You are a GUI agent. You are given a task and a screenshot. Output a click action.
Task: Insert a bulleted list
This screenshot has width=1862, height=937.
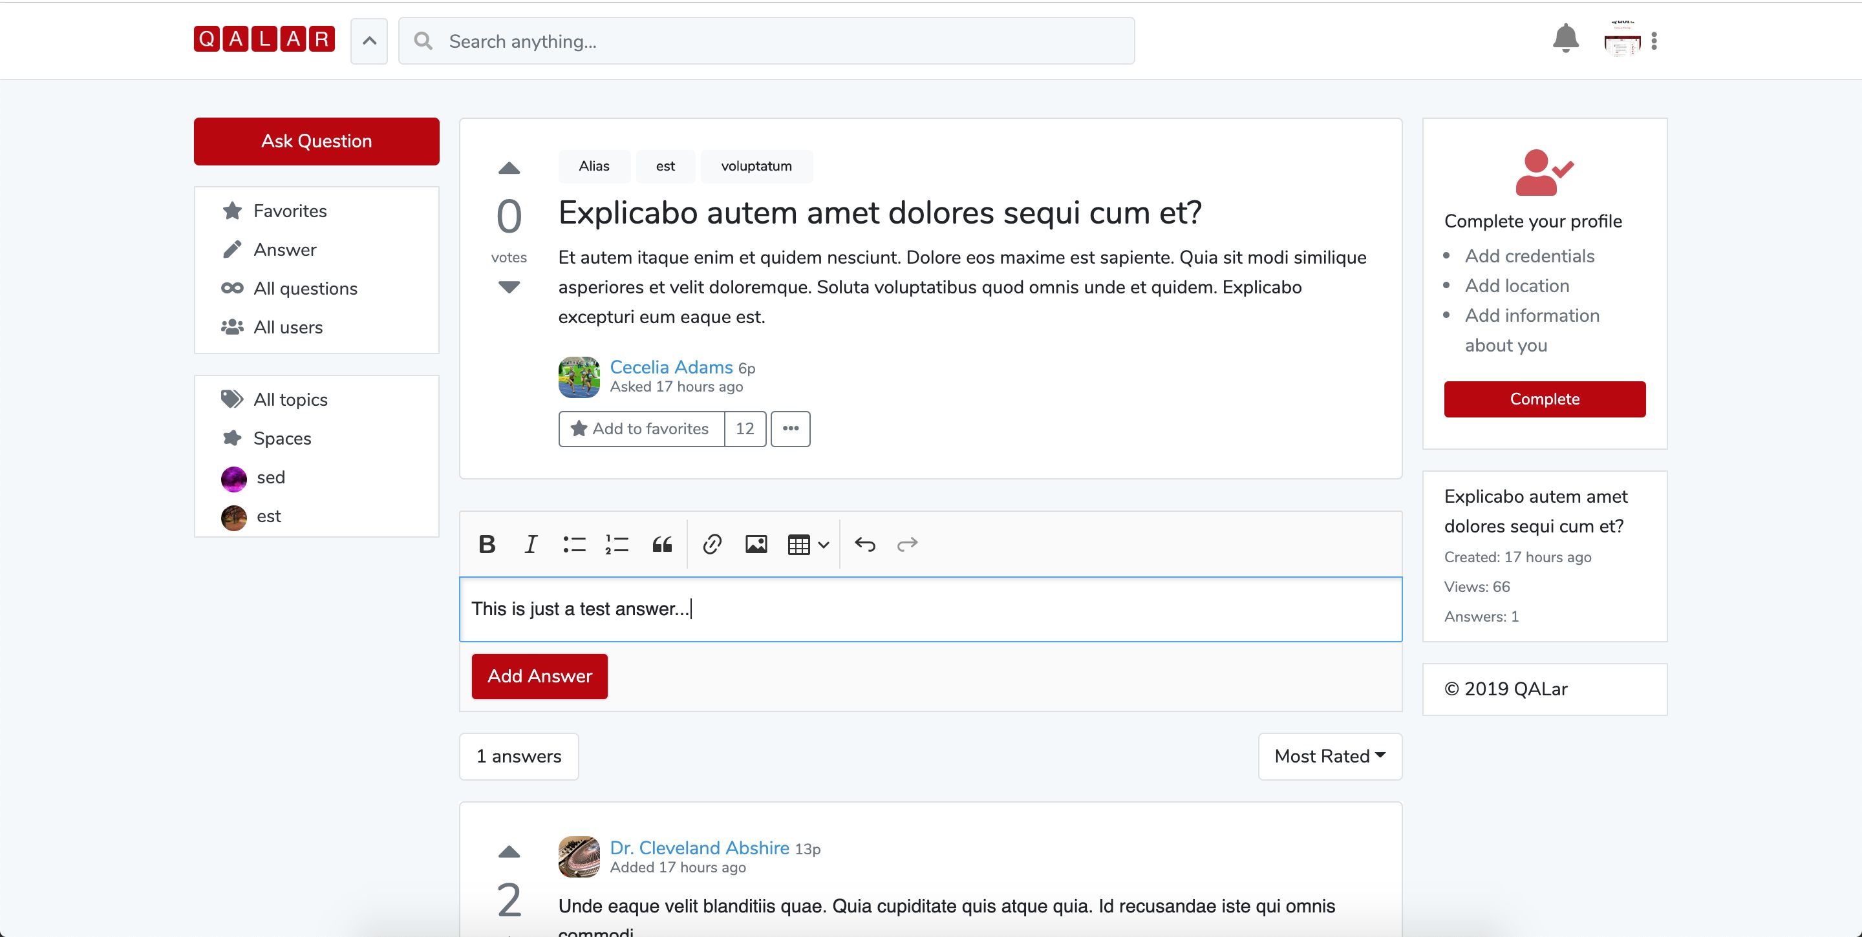tap(574, 544)
